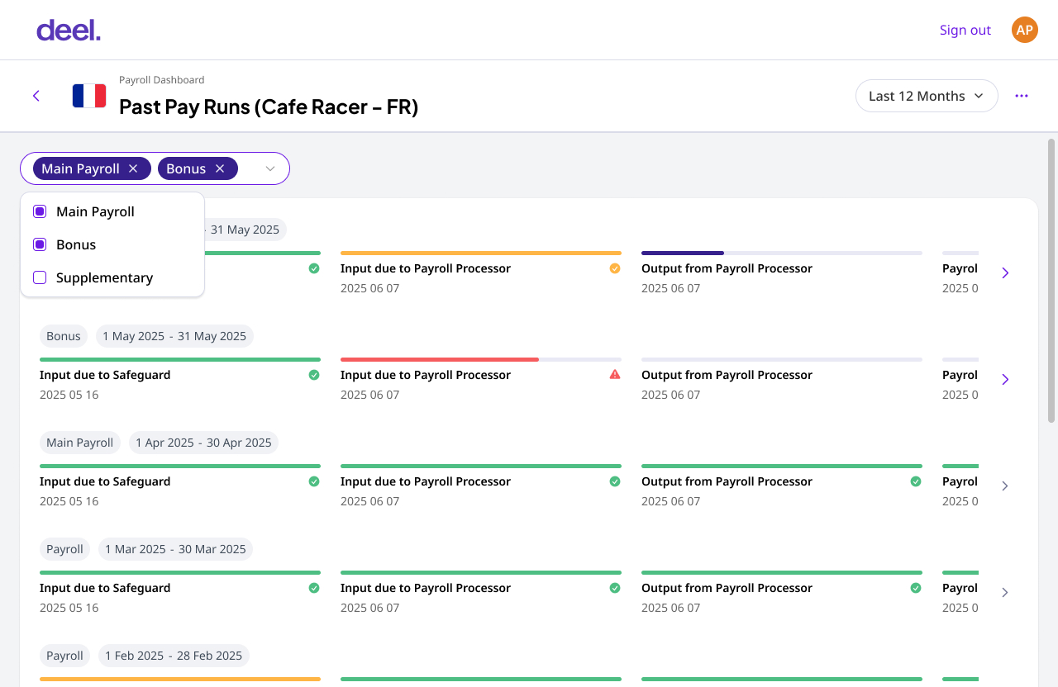This screenshot has width=1058, height=687.
Task: Uncheck the Bonus checkbox option
Action: [40, 244]
